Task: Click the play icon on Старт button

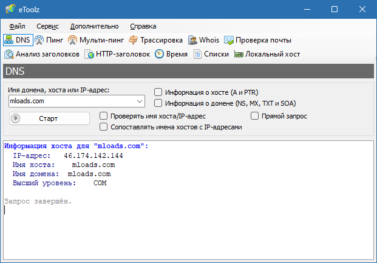Action: (x=16, y=118)
